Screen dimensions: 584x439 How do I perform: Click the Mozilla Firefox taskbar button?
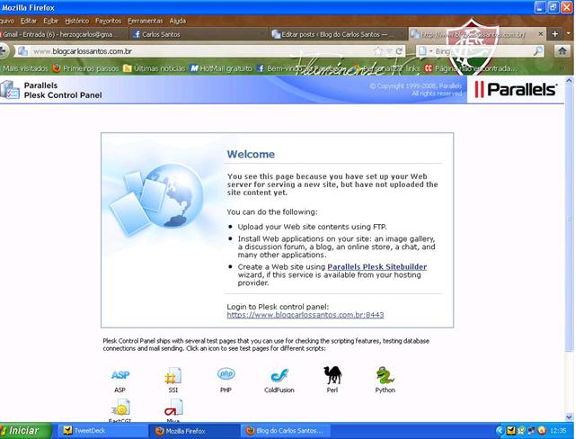point(194,431)
